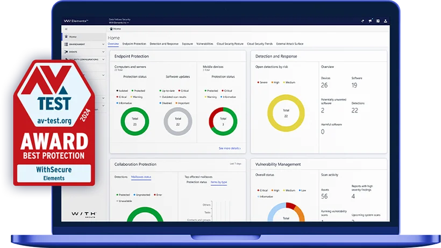Open the Vulnerabilities tab
Viewport: 441px width, 248px height.
tap(205, 44)
